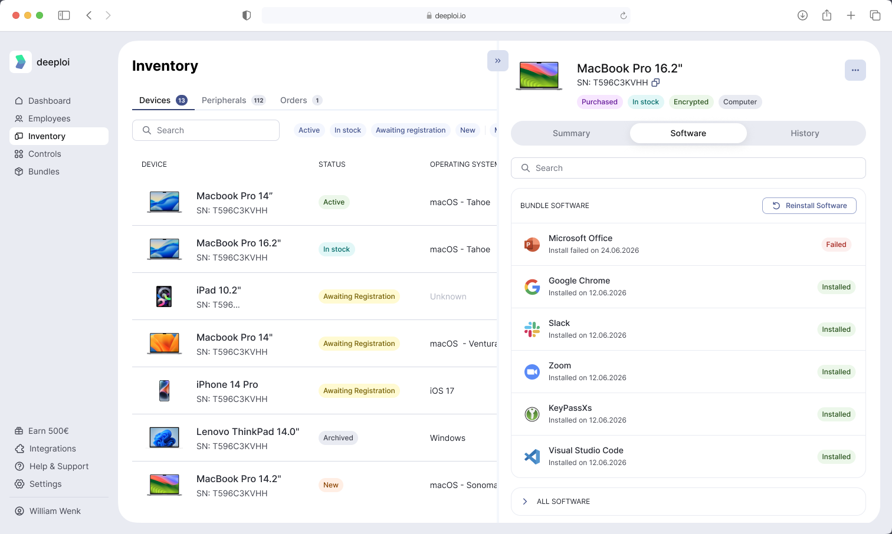The image size is (892, 534).
Task: Click the Visual Studio Code icon
Action: tap(532, 457)
